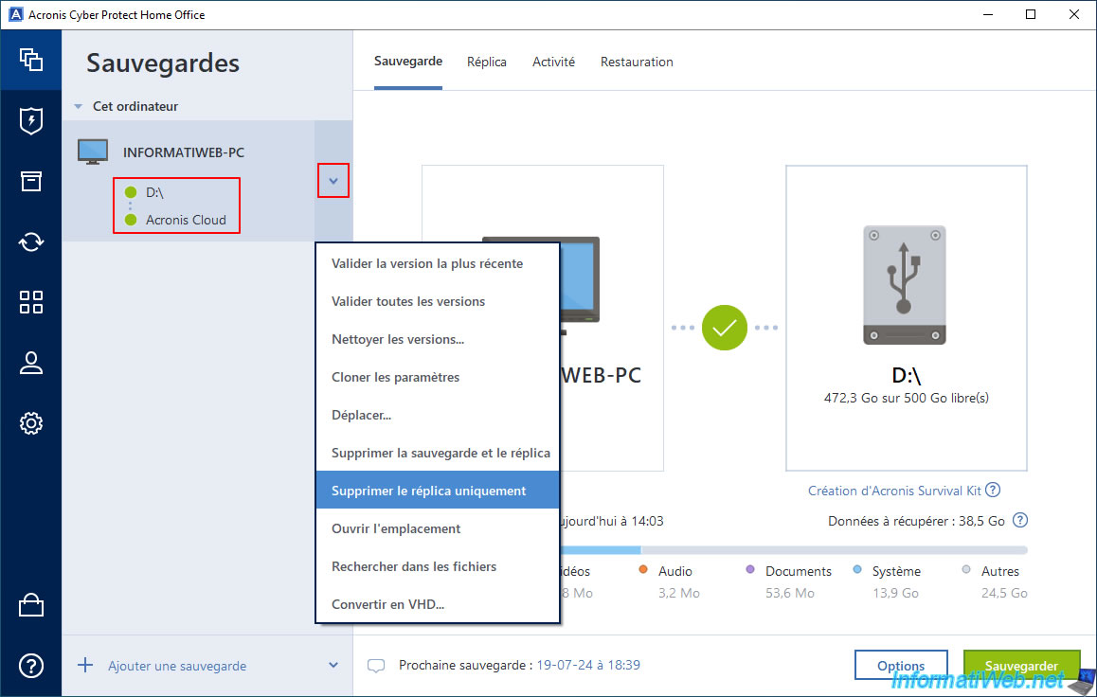The width and height of the screenshot is (1097, 697).
Task: Open the Archive box icon
Action: 30,181
